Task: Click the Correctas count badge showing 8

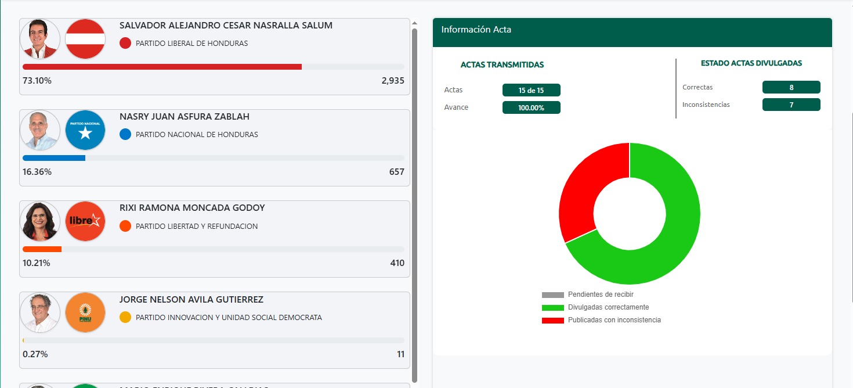Action: (x=791, y=87)
